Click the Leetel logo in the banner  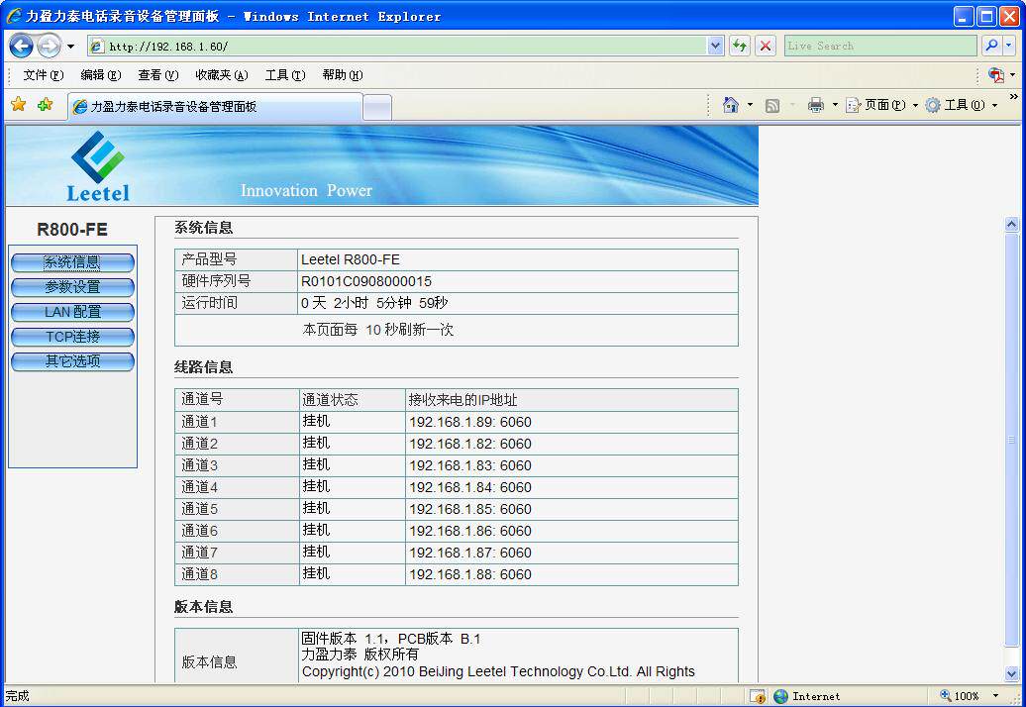coord(98,166)
